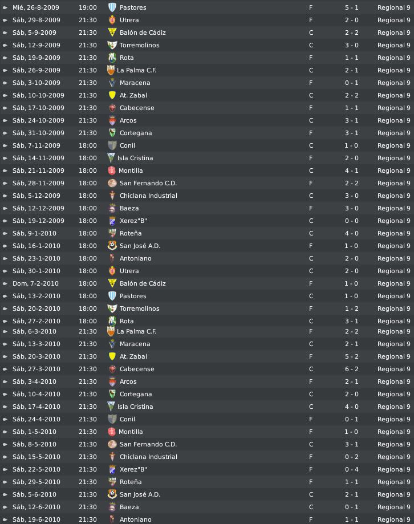The height and width of the screenshot is (524, 414).
Task: Click Xerez"B" badge in 22-5-2010 fixture
Action: tap(112, 469)
